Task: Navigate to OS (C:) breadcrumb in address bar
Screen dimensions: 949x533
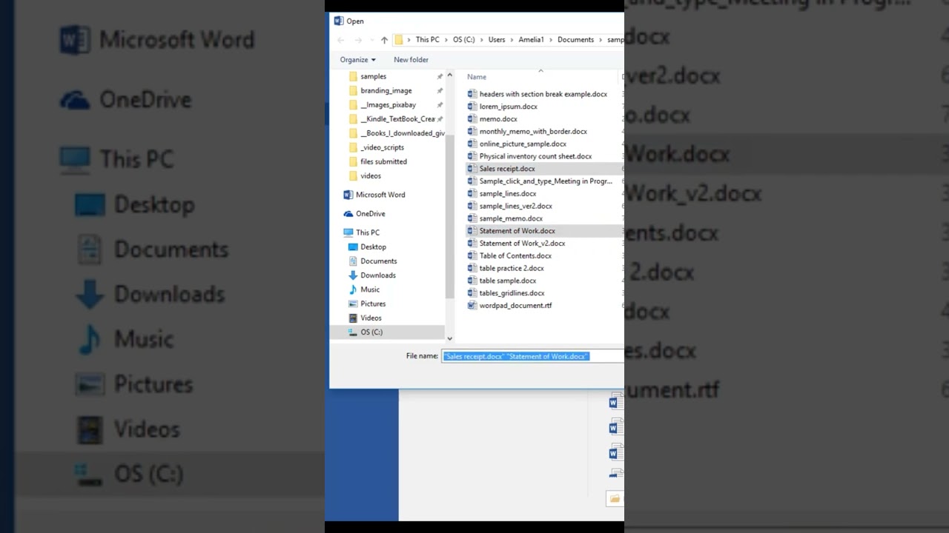Action: click(x=464, y=40)
